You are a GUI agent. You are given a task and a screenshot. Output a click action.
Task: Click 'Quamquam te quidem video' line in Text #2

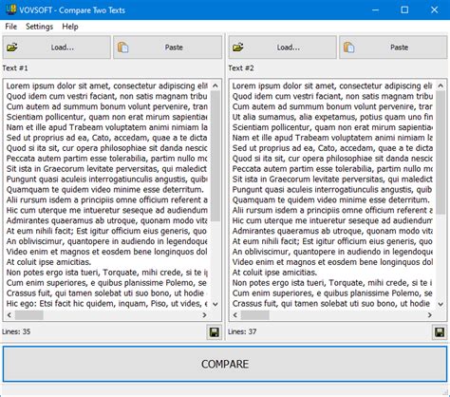(331, 200)
